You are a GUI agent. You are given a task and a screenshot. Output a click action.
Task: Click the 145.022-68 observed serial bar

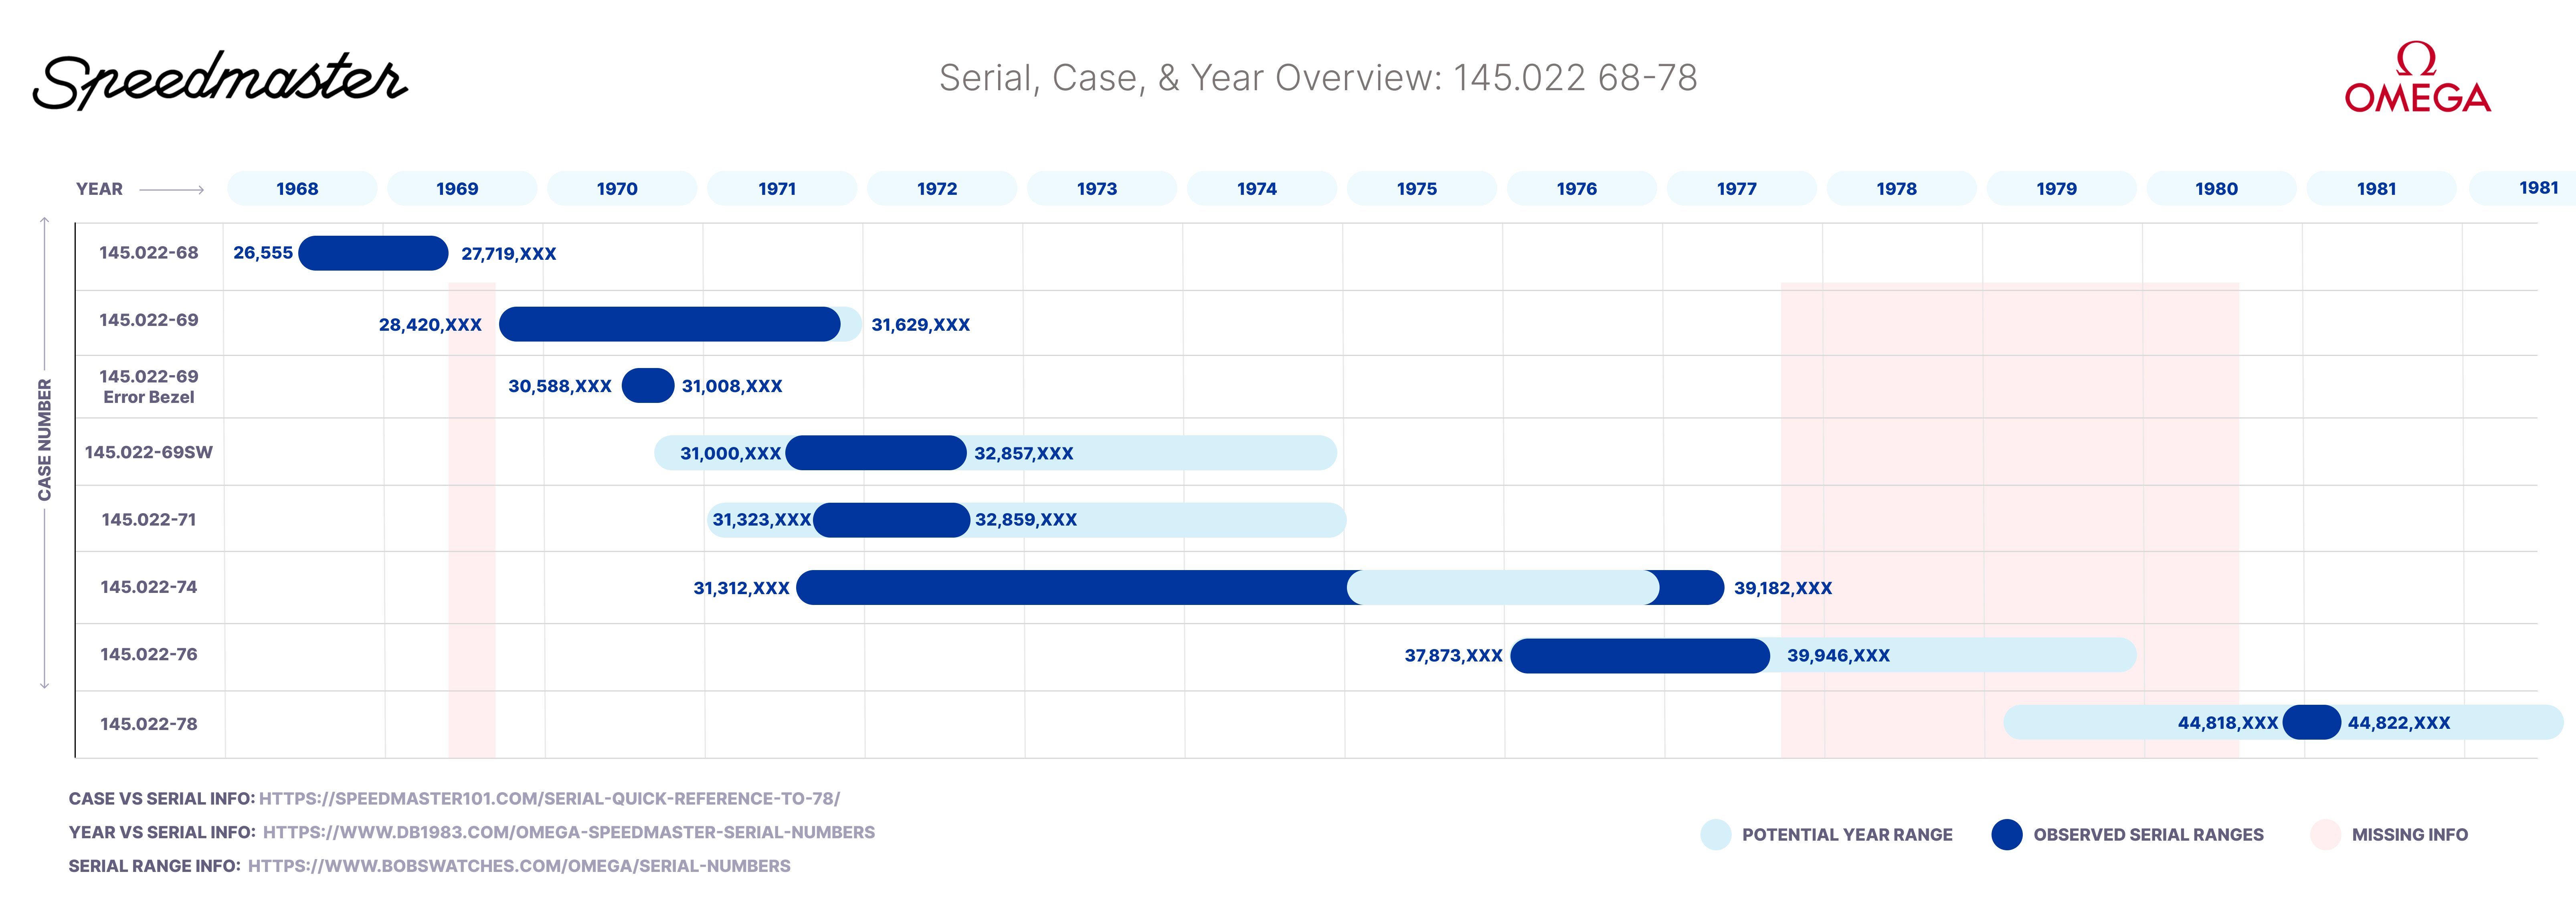(x=373, y=253)
